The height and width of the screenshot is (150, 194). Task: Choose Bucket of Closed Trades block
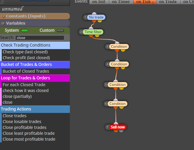click(x=26, y=71)
